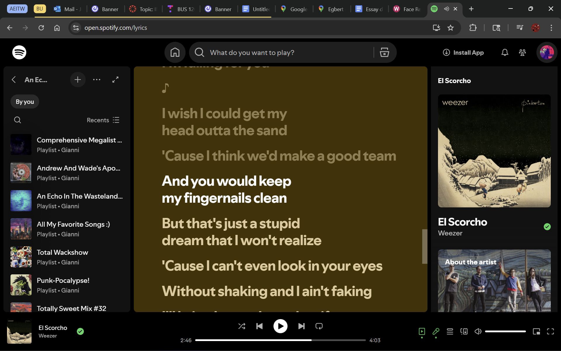
Task: Click the search input field
Action: click(x=289, y=53)
